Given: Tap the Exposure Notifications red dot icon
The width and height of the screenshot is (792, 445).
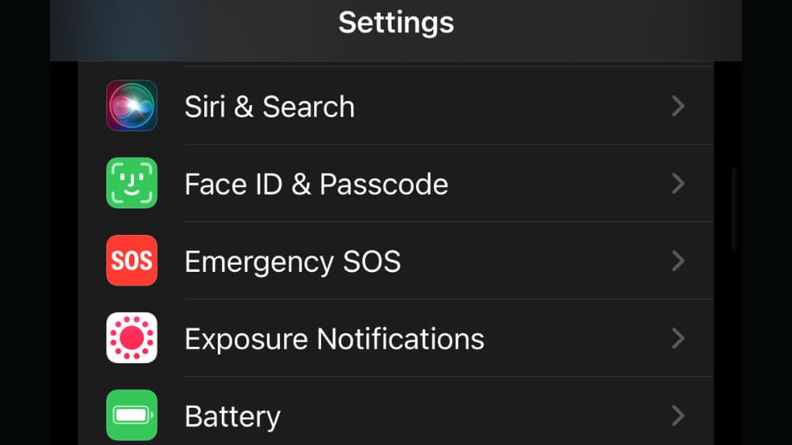Looking at the screenshot, I should 131,338.
